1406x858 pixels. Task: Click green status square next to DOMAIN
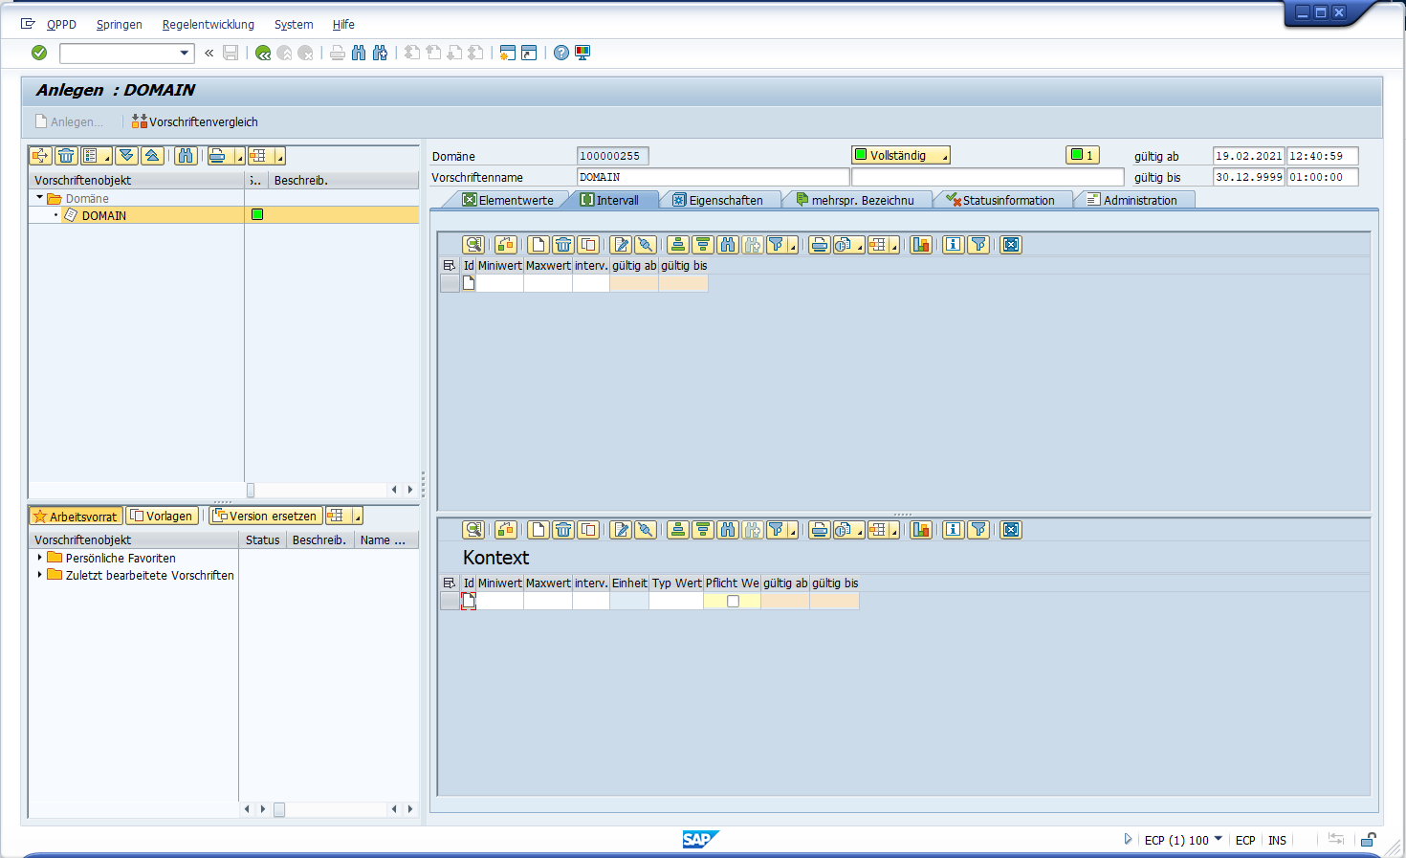(257, 215)
